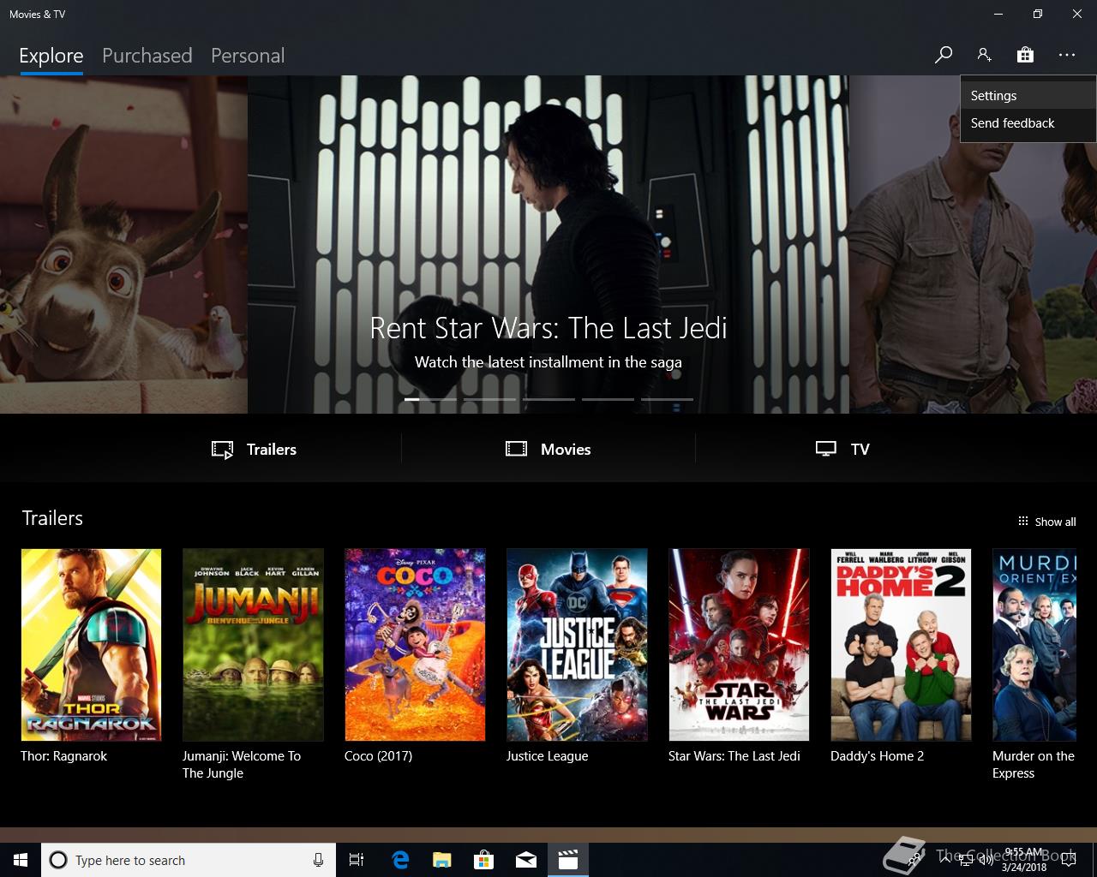Screen dimensions: 1097x877
Task: Open Task View in the taskbar
Action: click(x=357, y=860)
